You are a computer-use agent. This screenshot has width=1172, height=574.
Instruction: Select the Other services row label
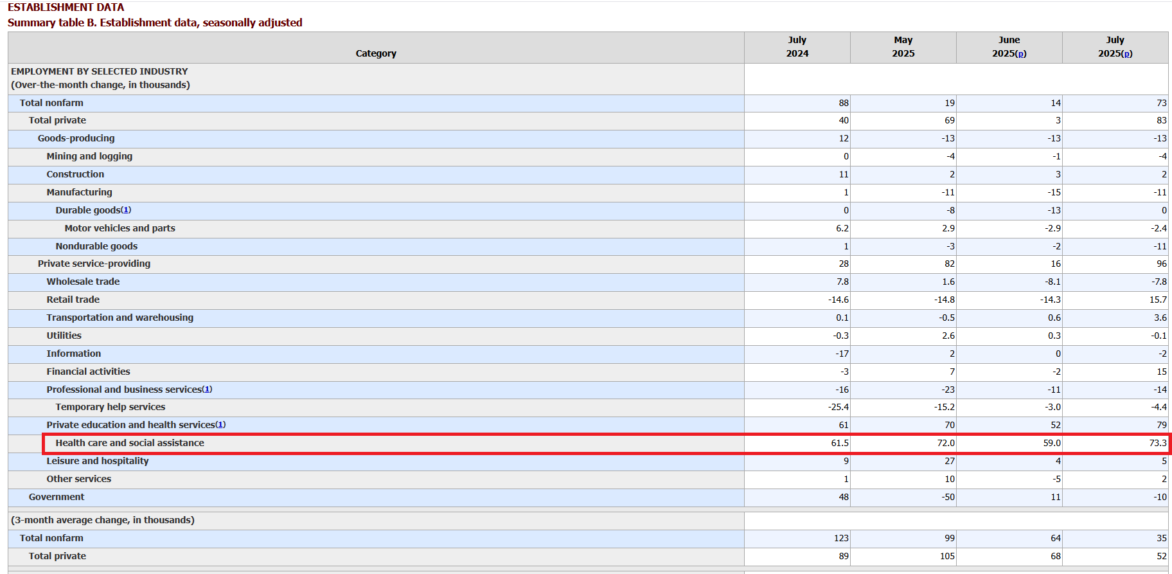78,479
